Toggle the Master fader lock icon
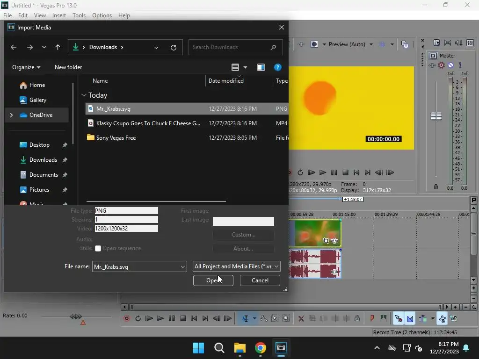 [436, 187]
